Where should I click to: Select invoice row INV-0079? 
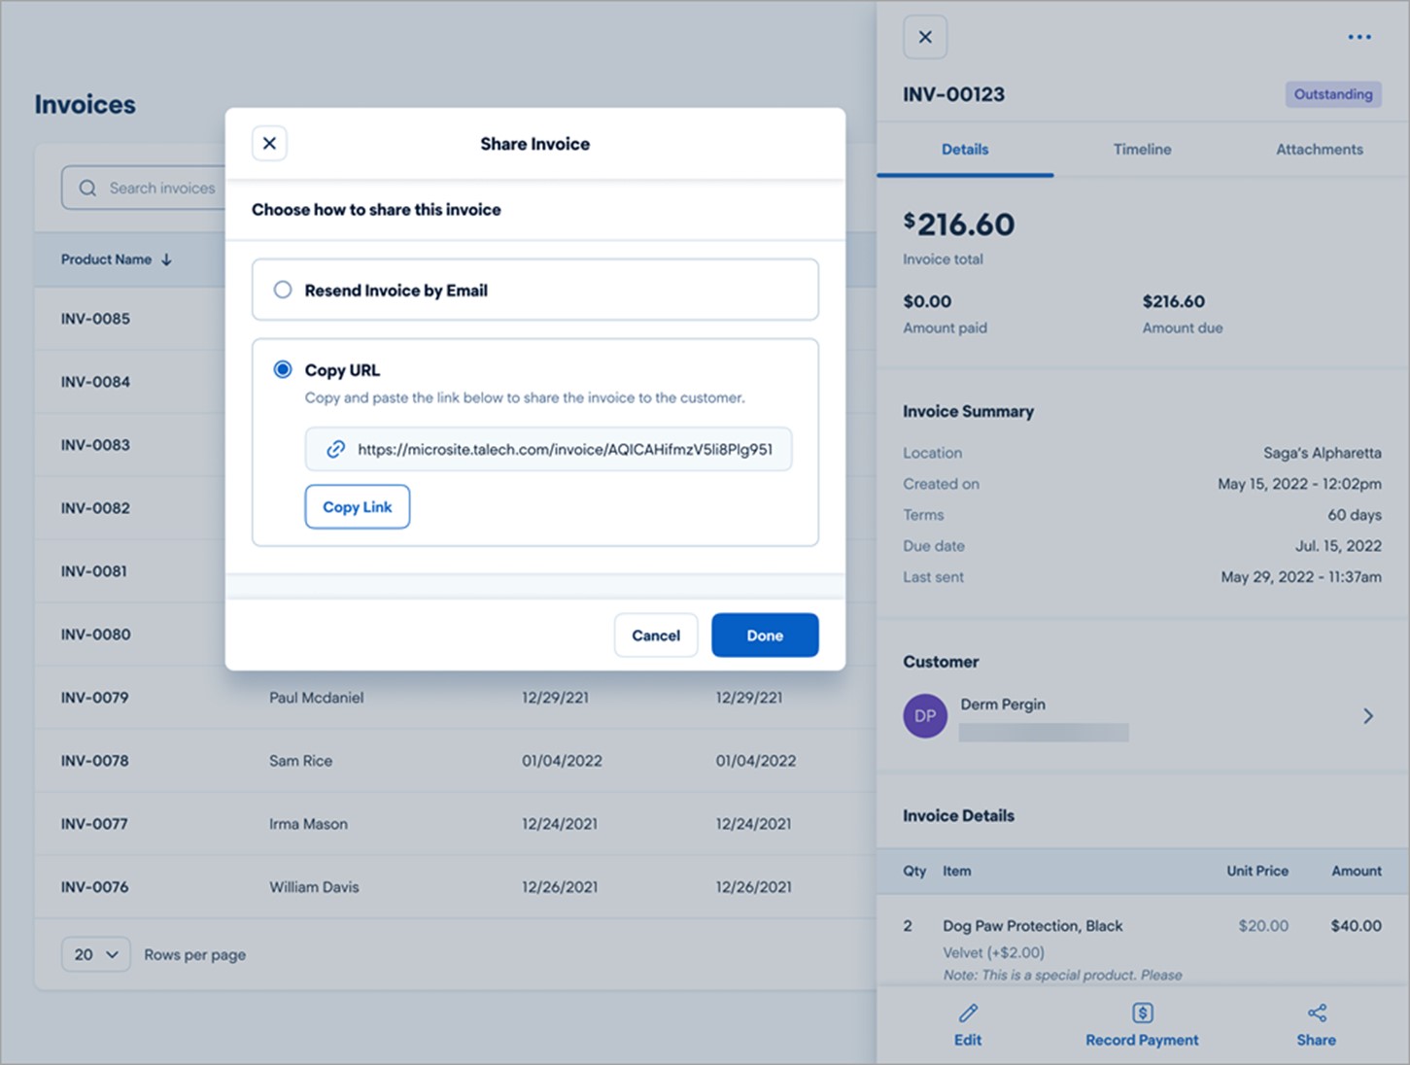pos(455,698)
